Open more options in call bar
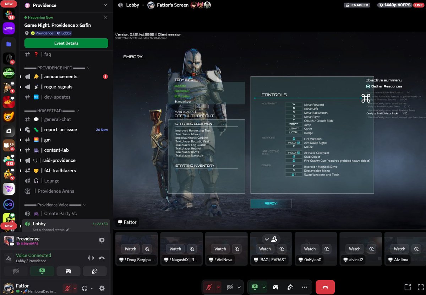 pyautogui.click(x=305, y=287)
